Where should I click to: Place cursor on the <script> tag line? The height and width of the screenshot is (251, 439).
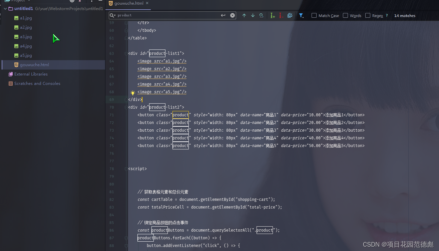137,169
